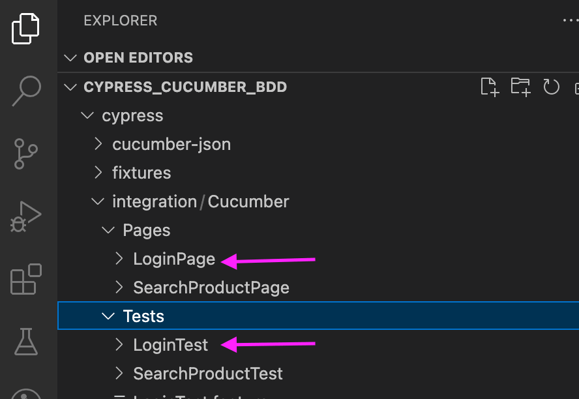Screen dimensions: 579x399
Task: Open the Search view icon
Action: (x=26, y=90)
